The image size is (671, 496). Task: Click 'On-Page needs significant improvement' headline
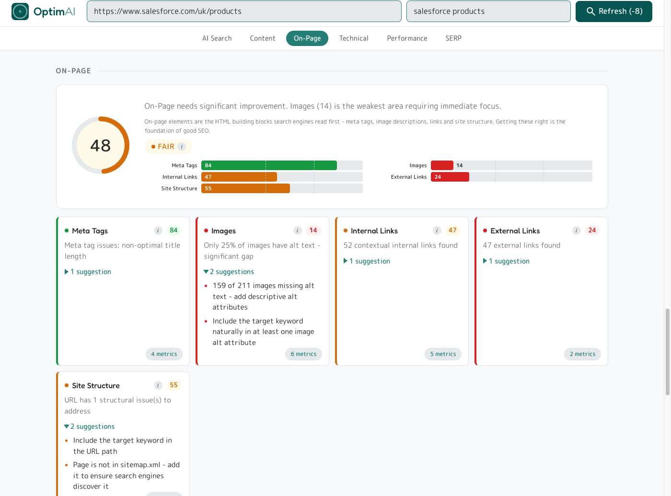pyautogui.click(x=323, y=106)
